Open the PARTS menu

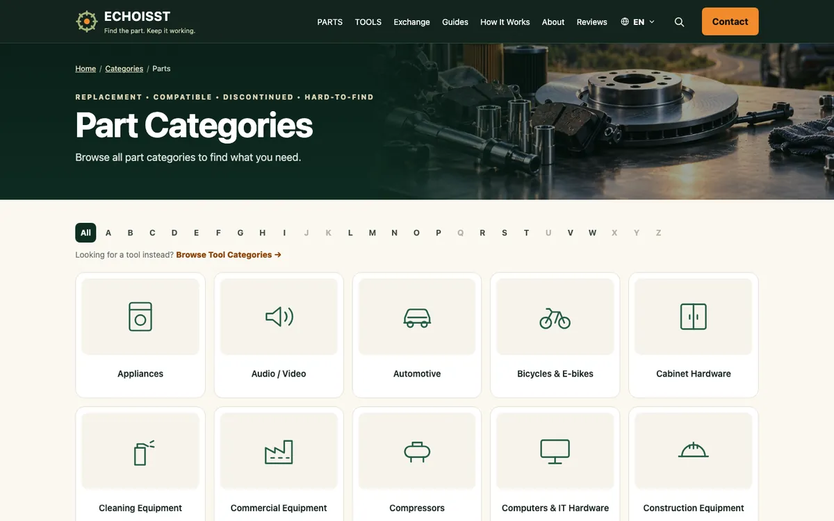coord(330,22)
